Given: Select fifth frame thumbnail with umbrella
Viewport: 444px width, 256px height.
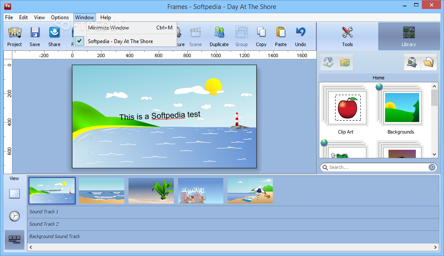Looking at the screenshot, I should tap(250, 191).
